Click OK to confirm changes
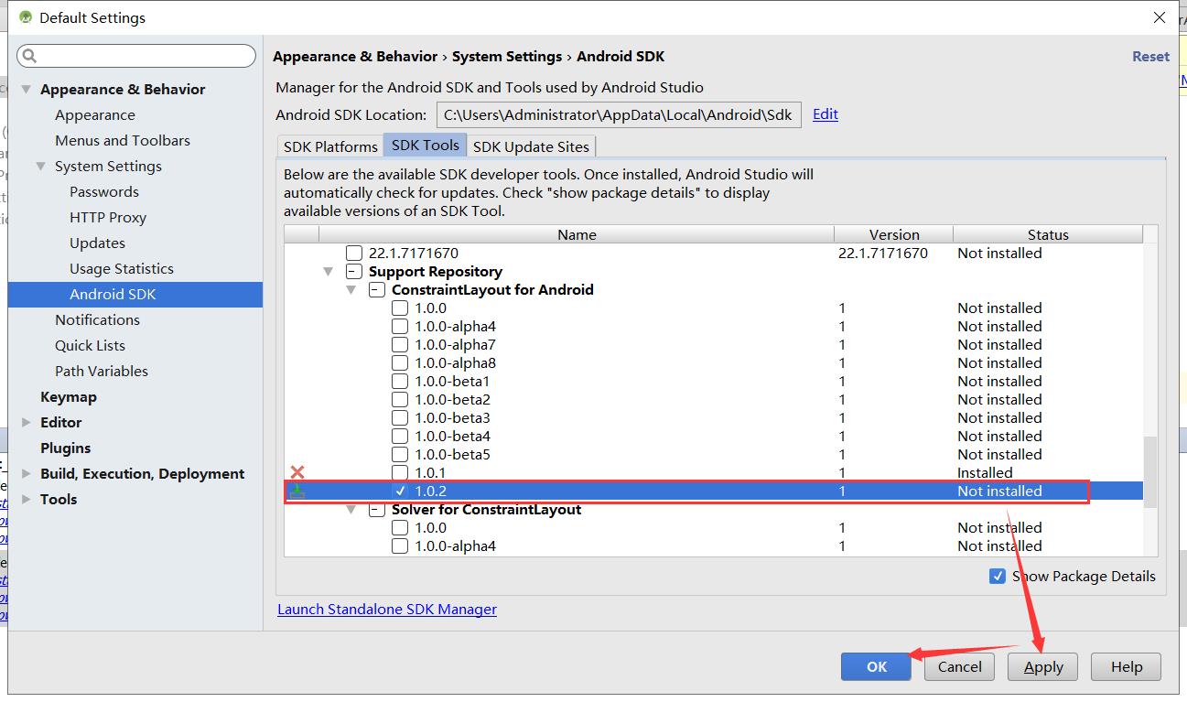 876,666
